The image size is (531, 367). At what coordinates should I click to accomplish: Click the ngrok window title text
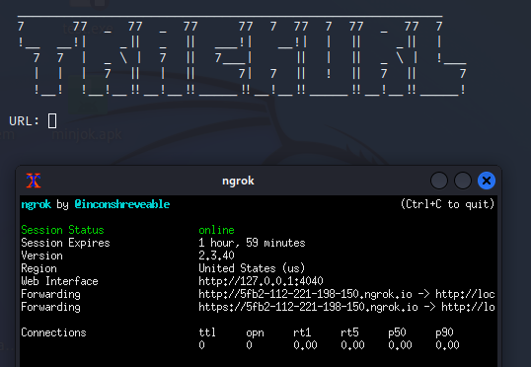[238, 181]
